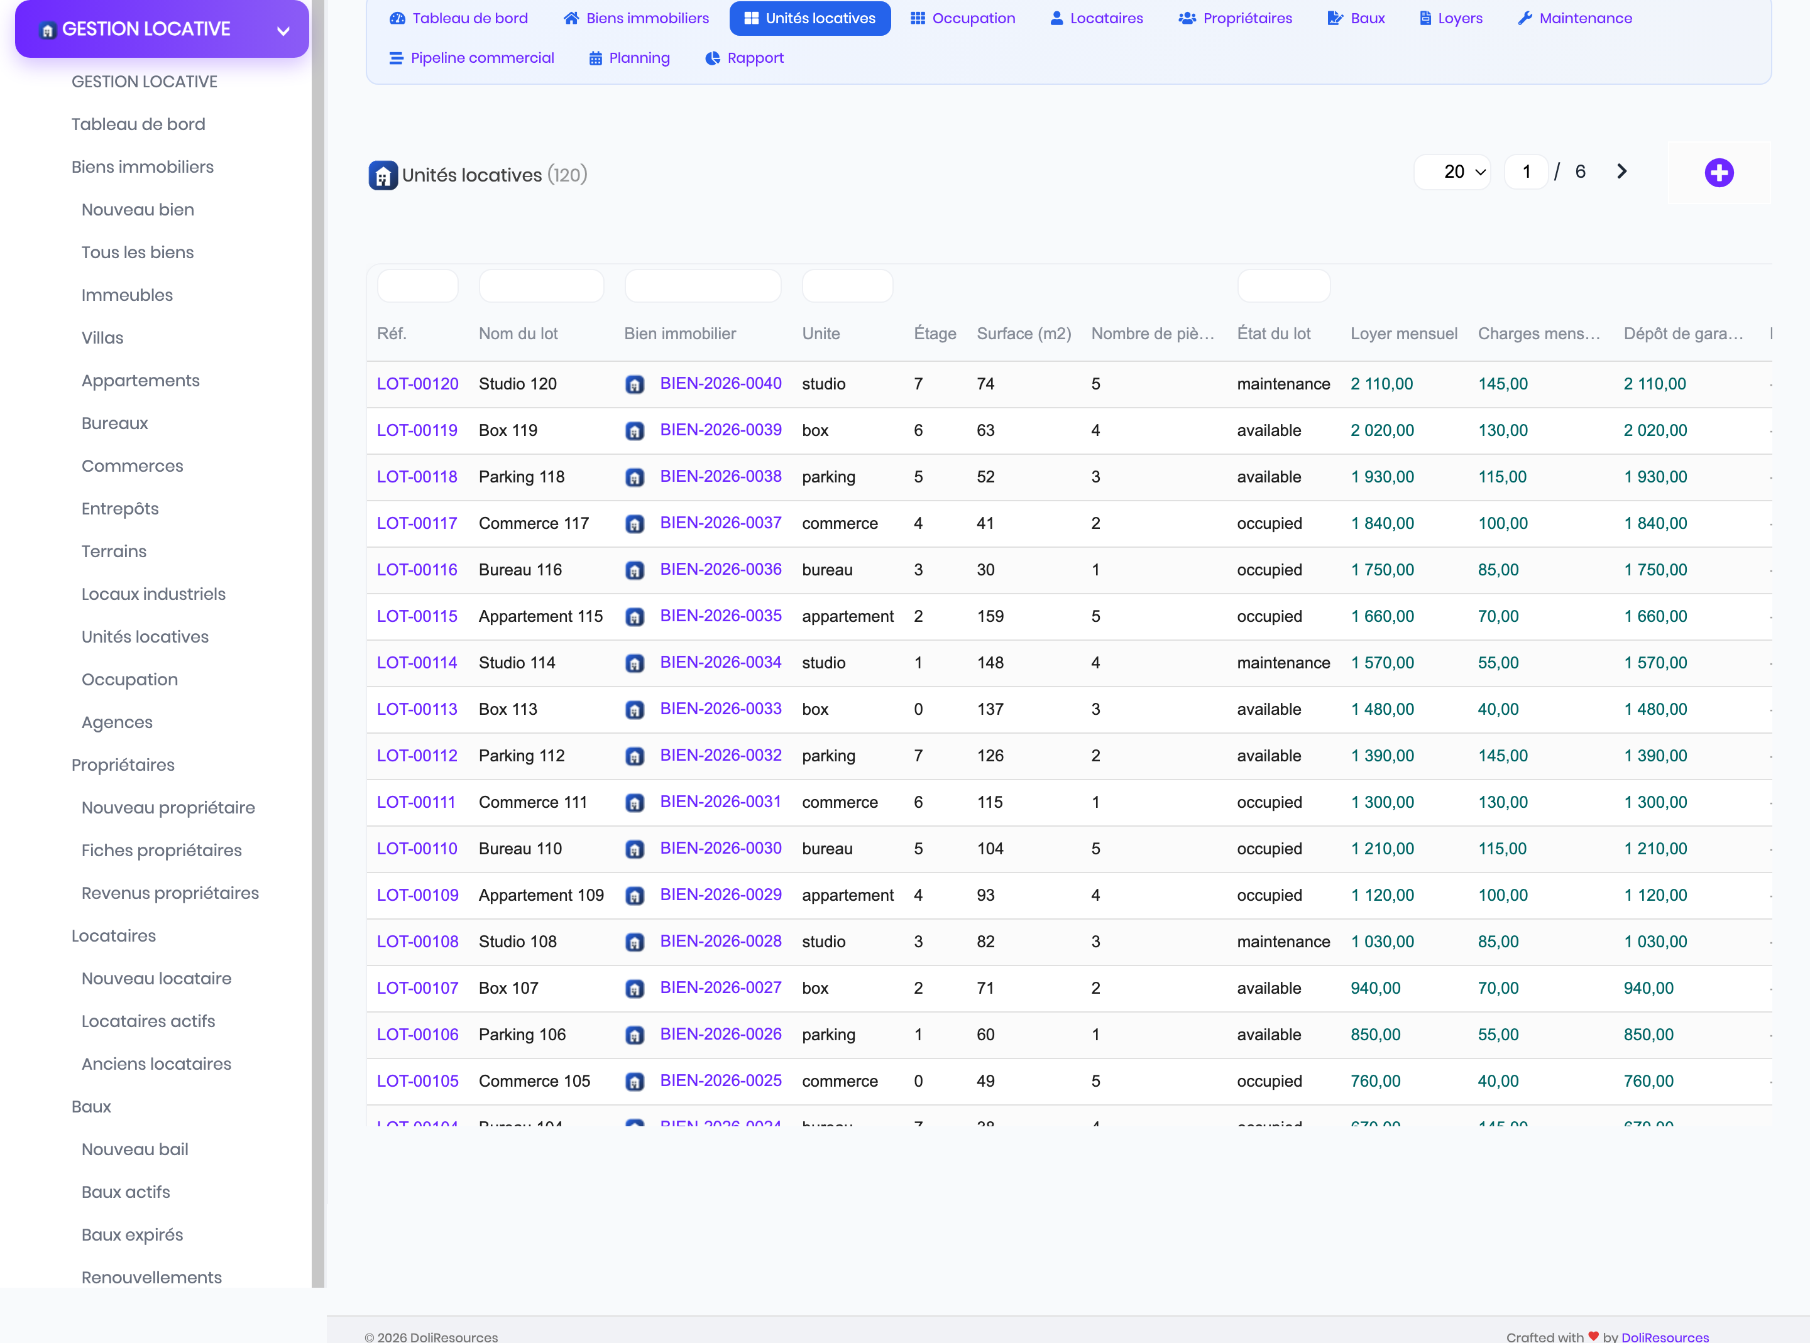Click the purple plus add-unit icon
This screenshot has height=1343, width=1810.
[1719, 172]
